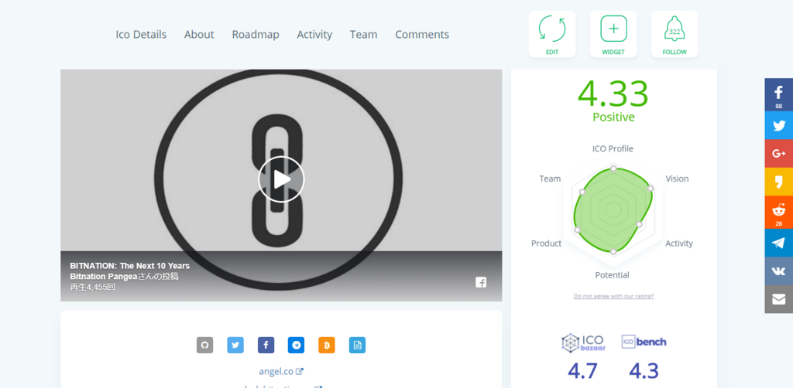Viewport: 793px width, 388px height.
Task: Follow the ICO with the bell icon
Action: coord(675,34)
